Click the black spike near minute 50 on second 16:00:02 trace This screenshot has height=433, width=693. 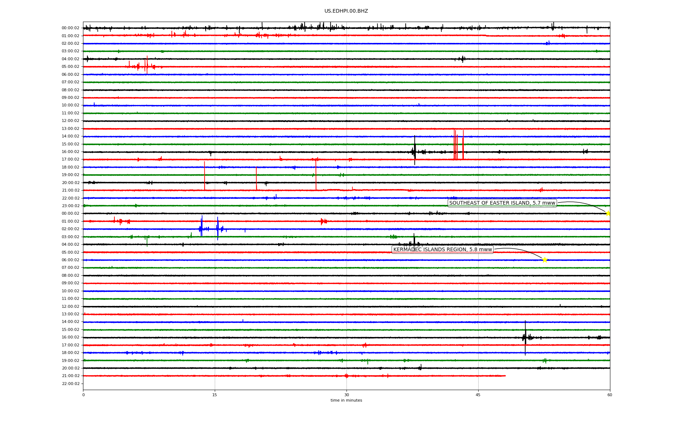(525, 337)
